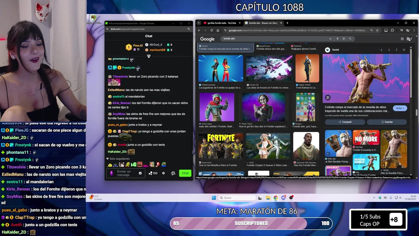Screen dimensions: 419x236
Task: Open the NO MORE YouTube related image
Action: click(x=366, y=138)
